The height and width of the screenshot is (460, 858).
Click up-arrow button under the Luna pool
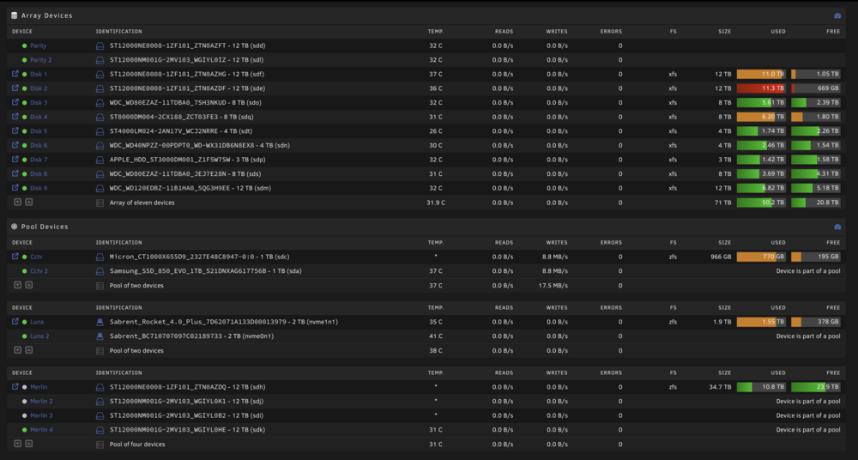pos(29,350)
